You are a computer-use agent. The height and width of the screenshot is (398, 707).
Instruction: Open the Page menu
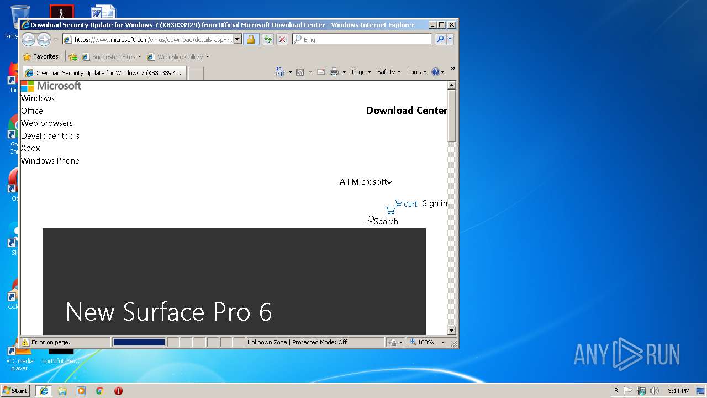coord(361,72)
